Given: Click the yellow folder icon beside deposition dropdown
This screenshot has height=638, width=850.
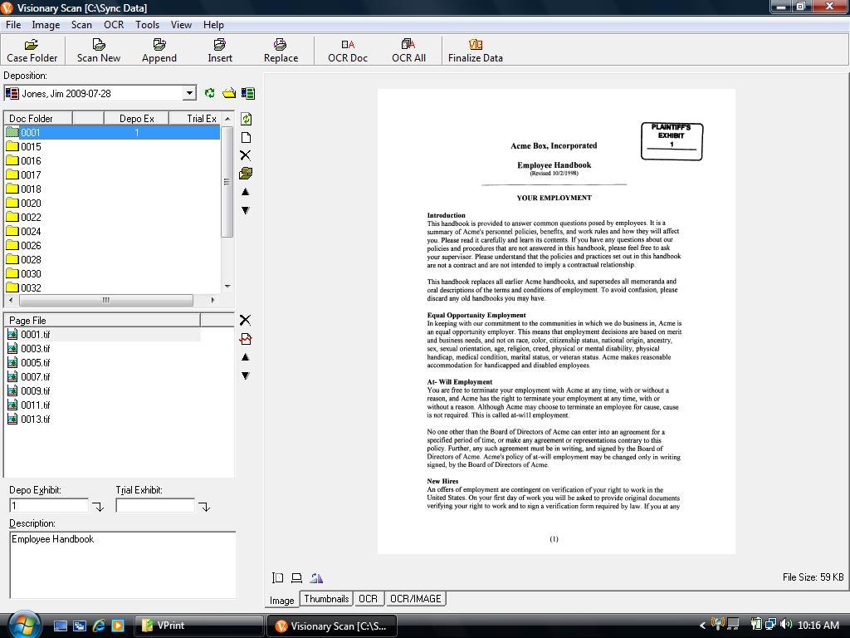Looking at the screenshot, I should [x=229, y=93].
